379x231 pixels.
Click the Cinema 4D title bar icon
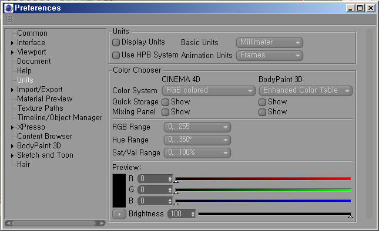coord(9,8)
